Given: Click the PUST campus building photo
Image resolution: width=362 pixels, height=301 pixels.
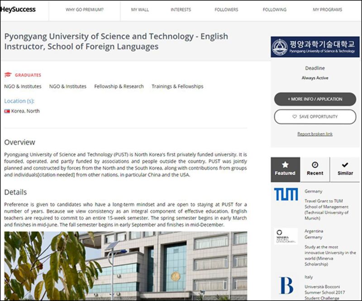Looking at the screenshot, I should (x=126, y=266).
